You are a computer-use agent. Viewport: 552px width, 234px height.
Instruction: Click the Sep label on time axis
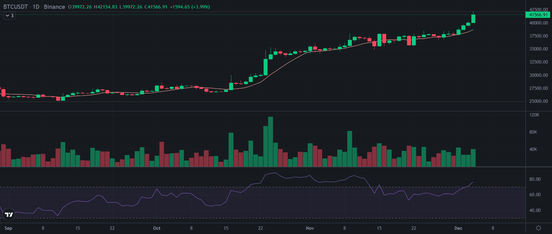pos(8,228)
